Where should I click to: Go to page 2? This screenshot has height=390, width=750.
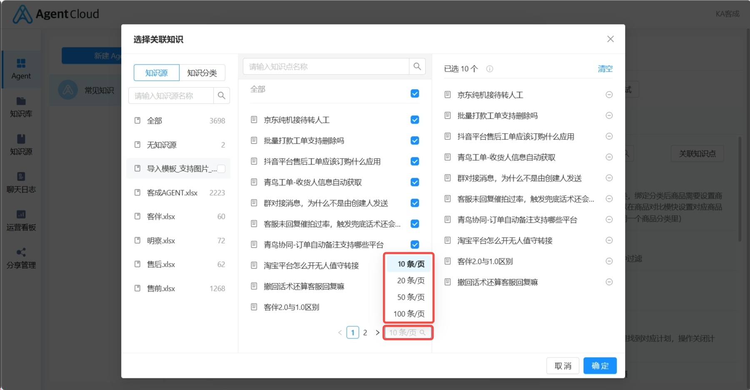click(365, 333)
